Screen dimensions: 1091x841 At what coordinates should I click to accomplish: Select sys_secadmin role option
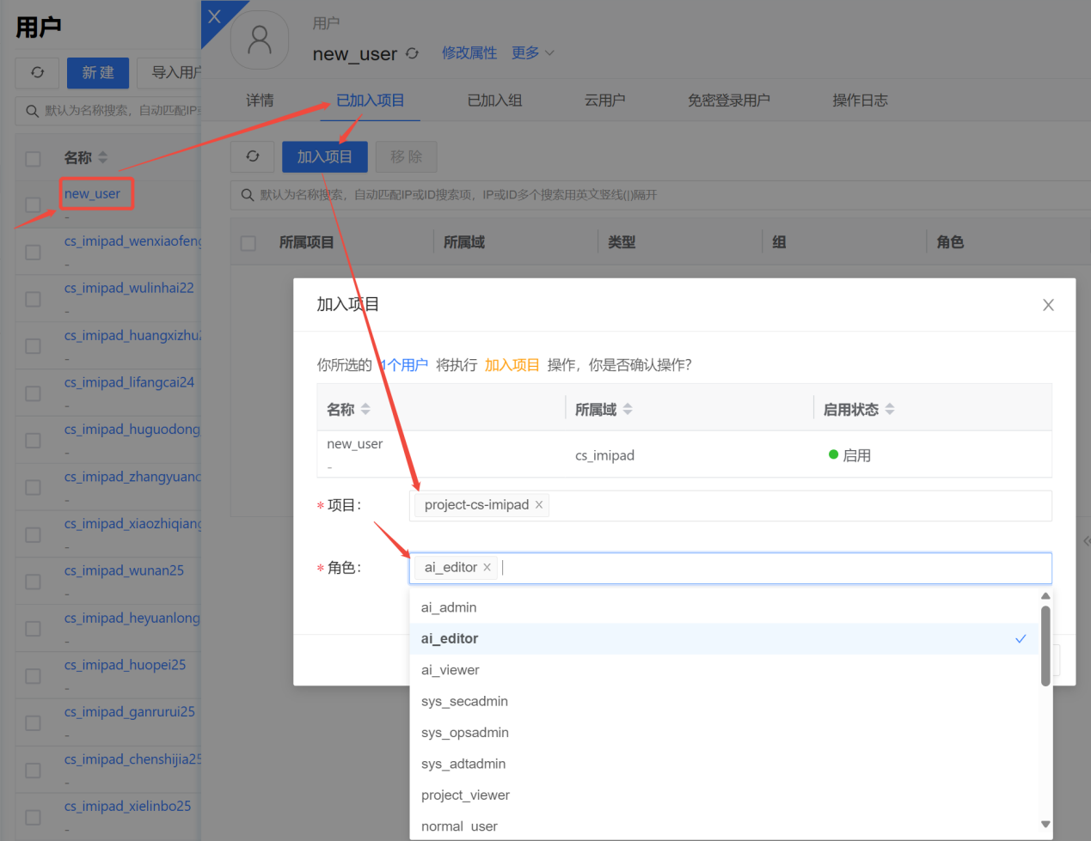(464, 701)
